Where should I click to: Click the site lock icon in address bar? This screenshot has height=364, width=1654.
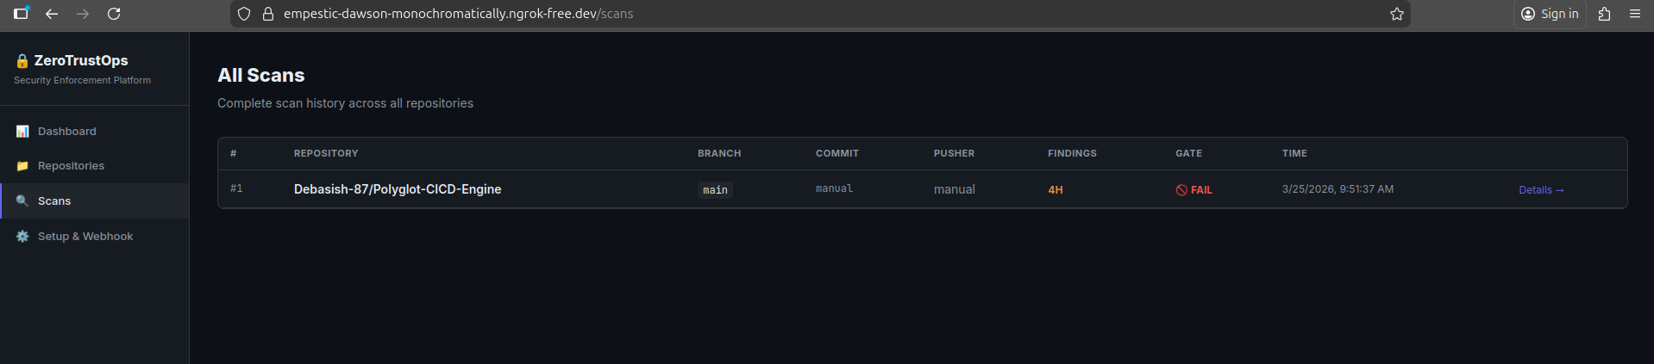tap(268, 14)
